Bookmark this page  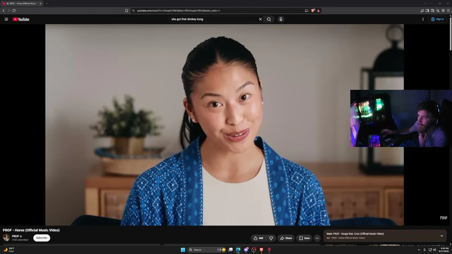pos(126,11)
